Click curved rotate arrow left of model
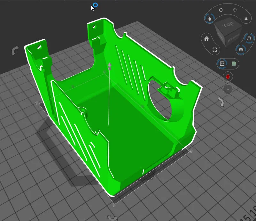 click(x=15, y=51)
